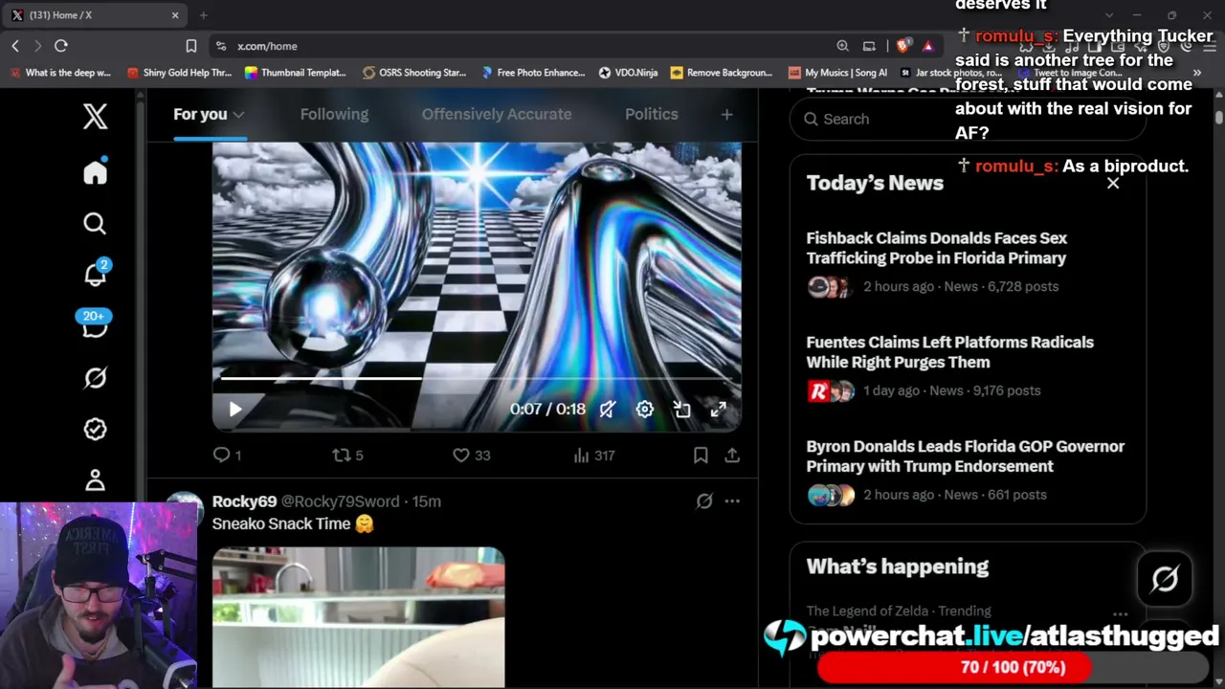Open browser zoom magnifier icon
Screen dimensions: 1225x689
[x=842, y=46]
